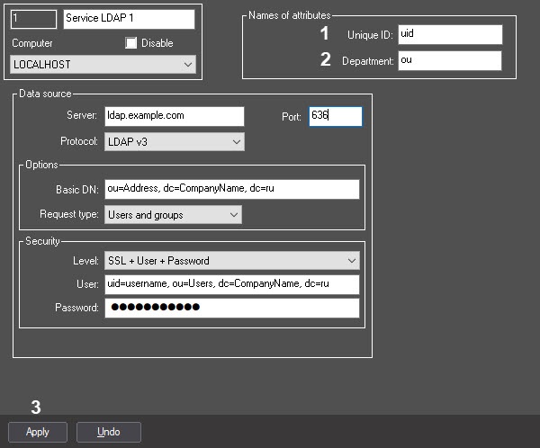The height and width of the screenshot is (448, 540).
Task: Focus the Service LDAP 1 name field
Action: (x=129, y=19)
